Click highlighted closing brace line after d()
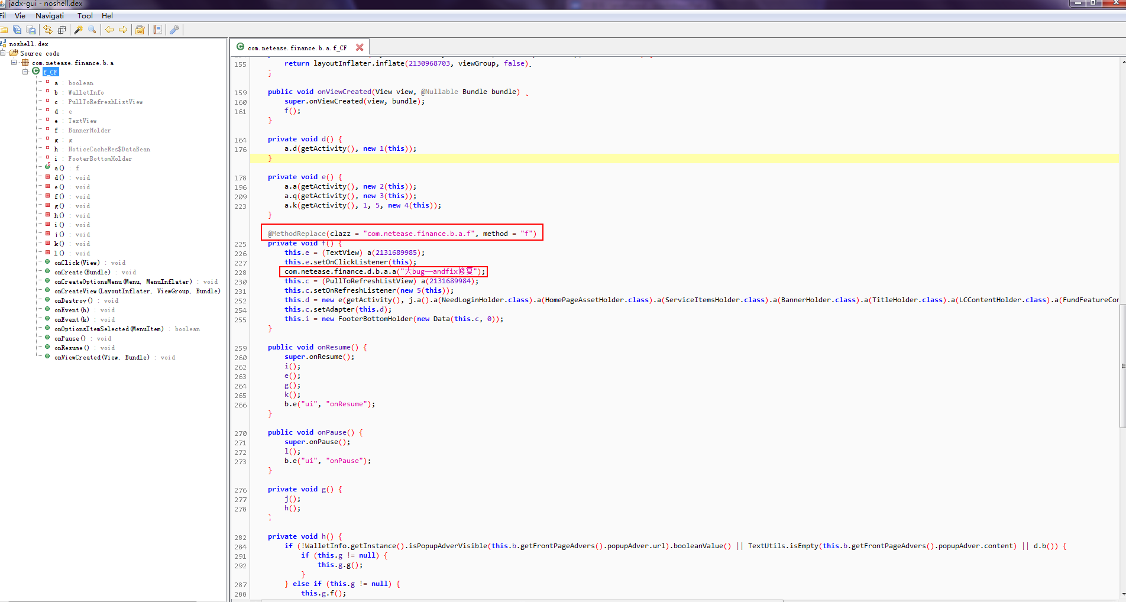 (x=684, y=158)
